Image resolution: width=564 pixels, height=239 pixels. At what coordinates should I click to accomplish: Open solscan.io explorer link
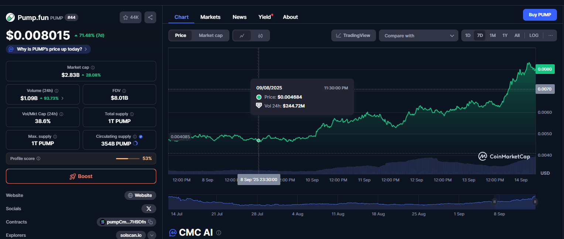[131, 235]
